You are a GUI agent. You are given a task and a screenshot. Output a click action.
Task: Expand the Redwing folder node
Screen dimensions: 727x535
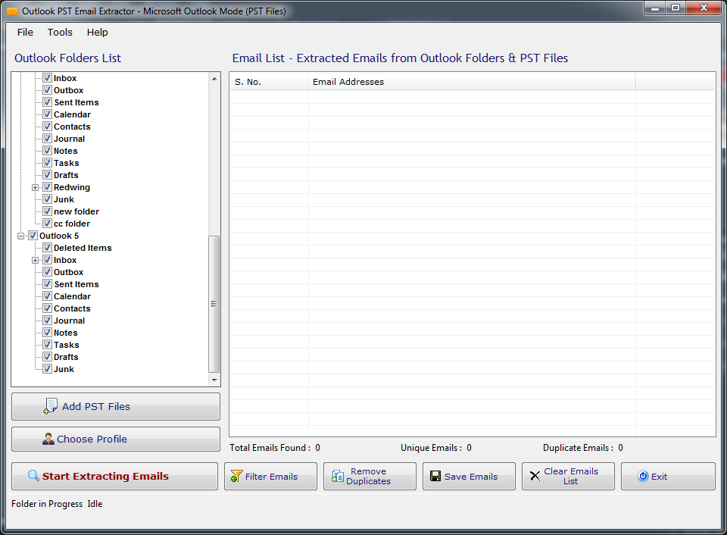click(x=36, y=187)
